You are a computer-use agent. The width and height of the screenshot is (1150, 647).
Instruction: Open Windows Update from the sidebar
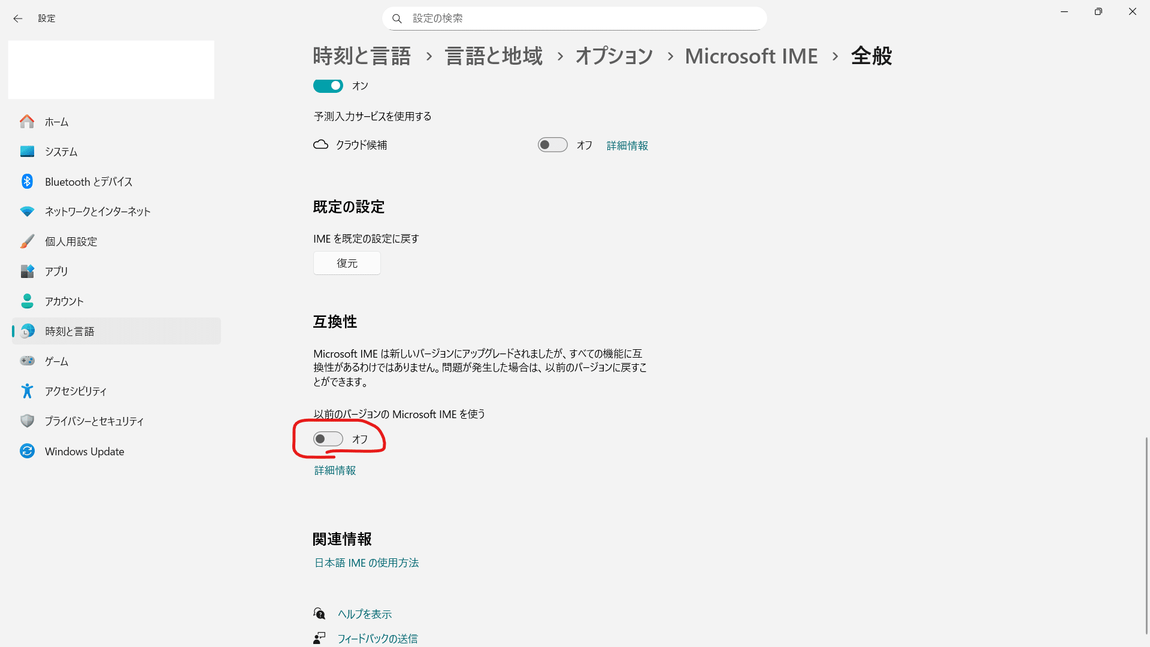[84, 451]
